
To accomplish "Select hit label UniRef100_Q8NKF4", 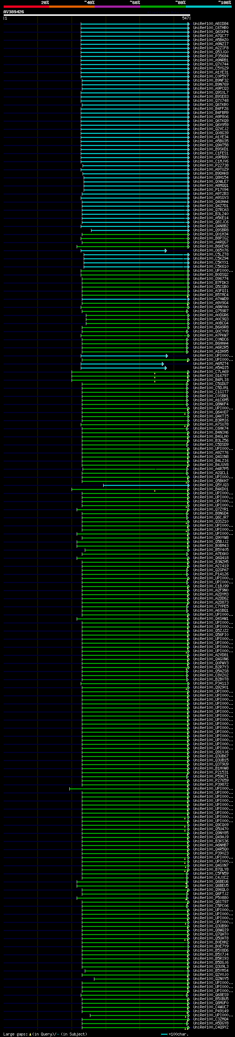I will click(210, 404).
